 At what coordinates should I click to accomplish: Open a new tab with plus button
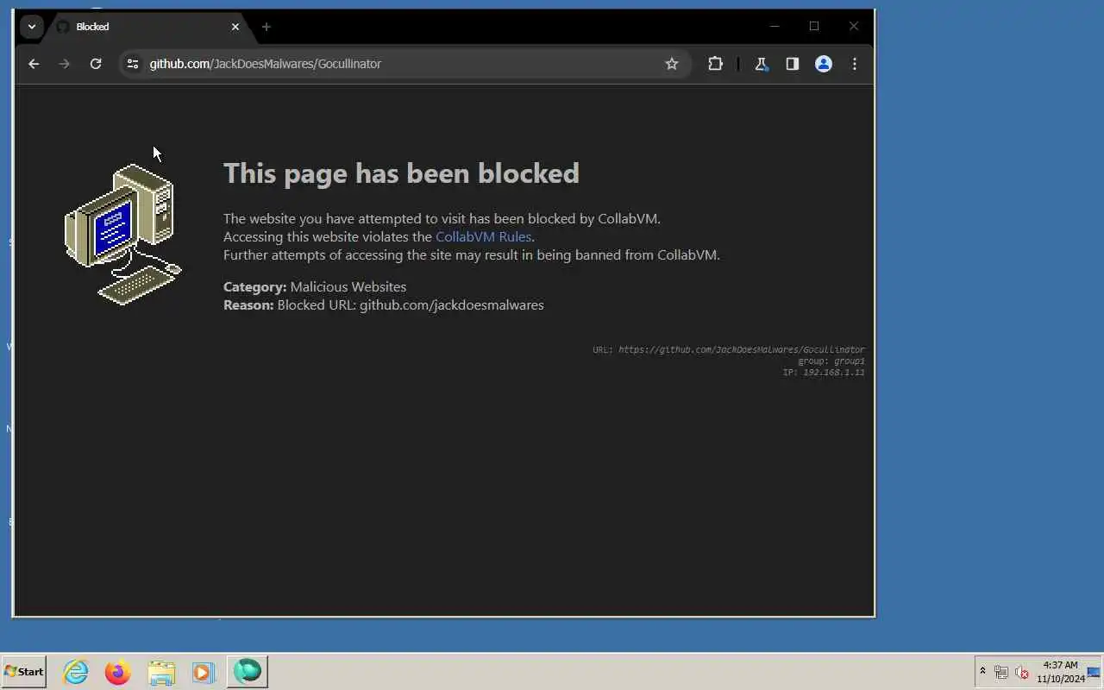coord(267,27)
